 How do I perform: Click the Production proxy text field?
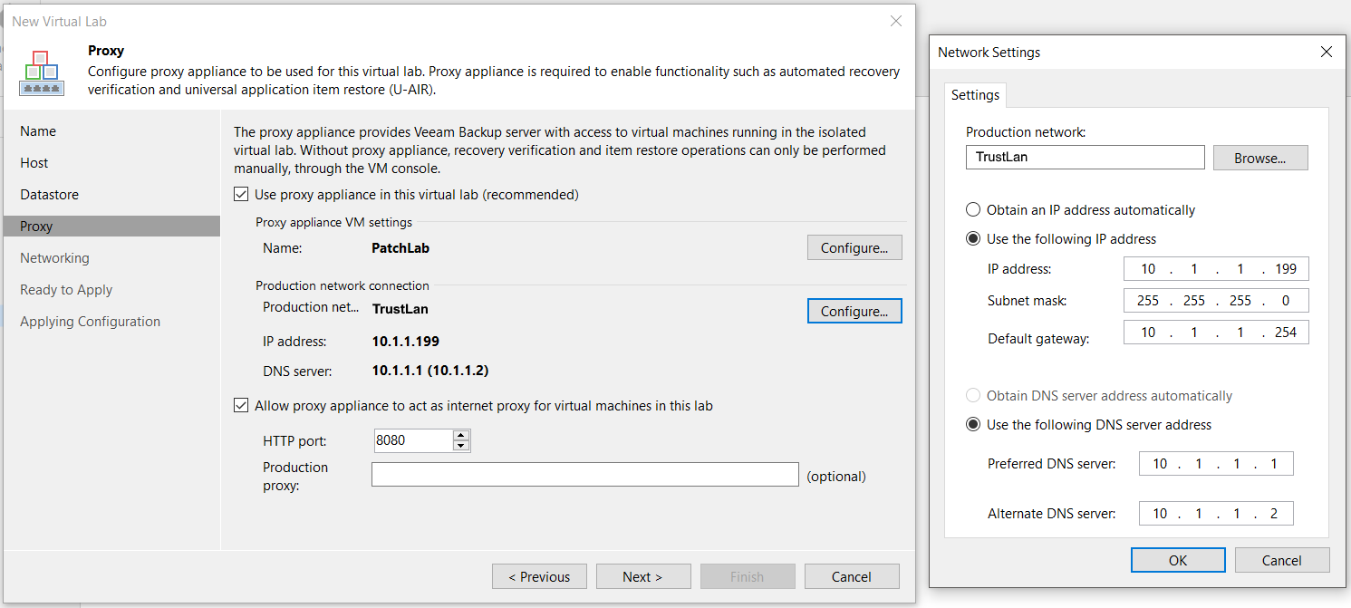coord(585,475)
